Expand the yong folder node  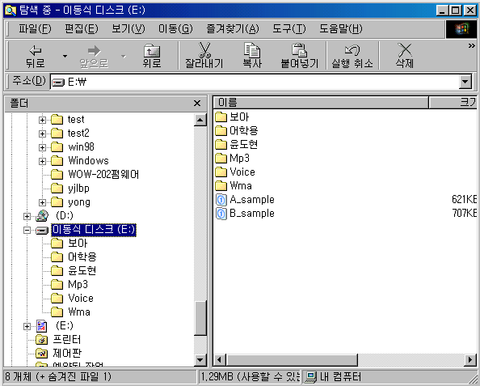42,202
